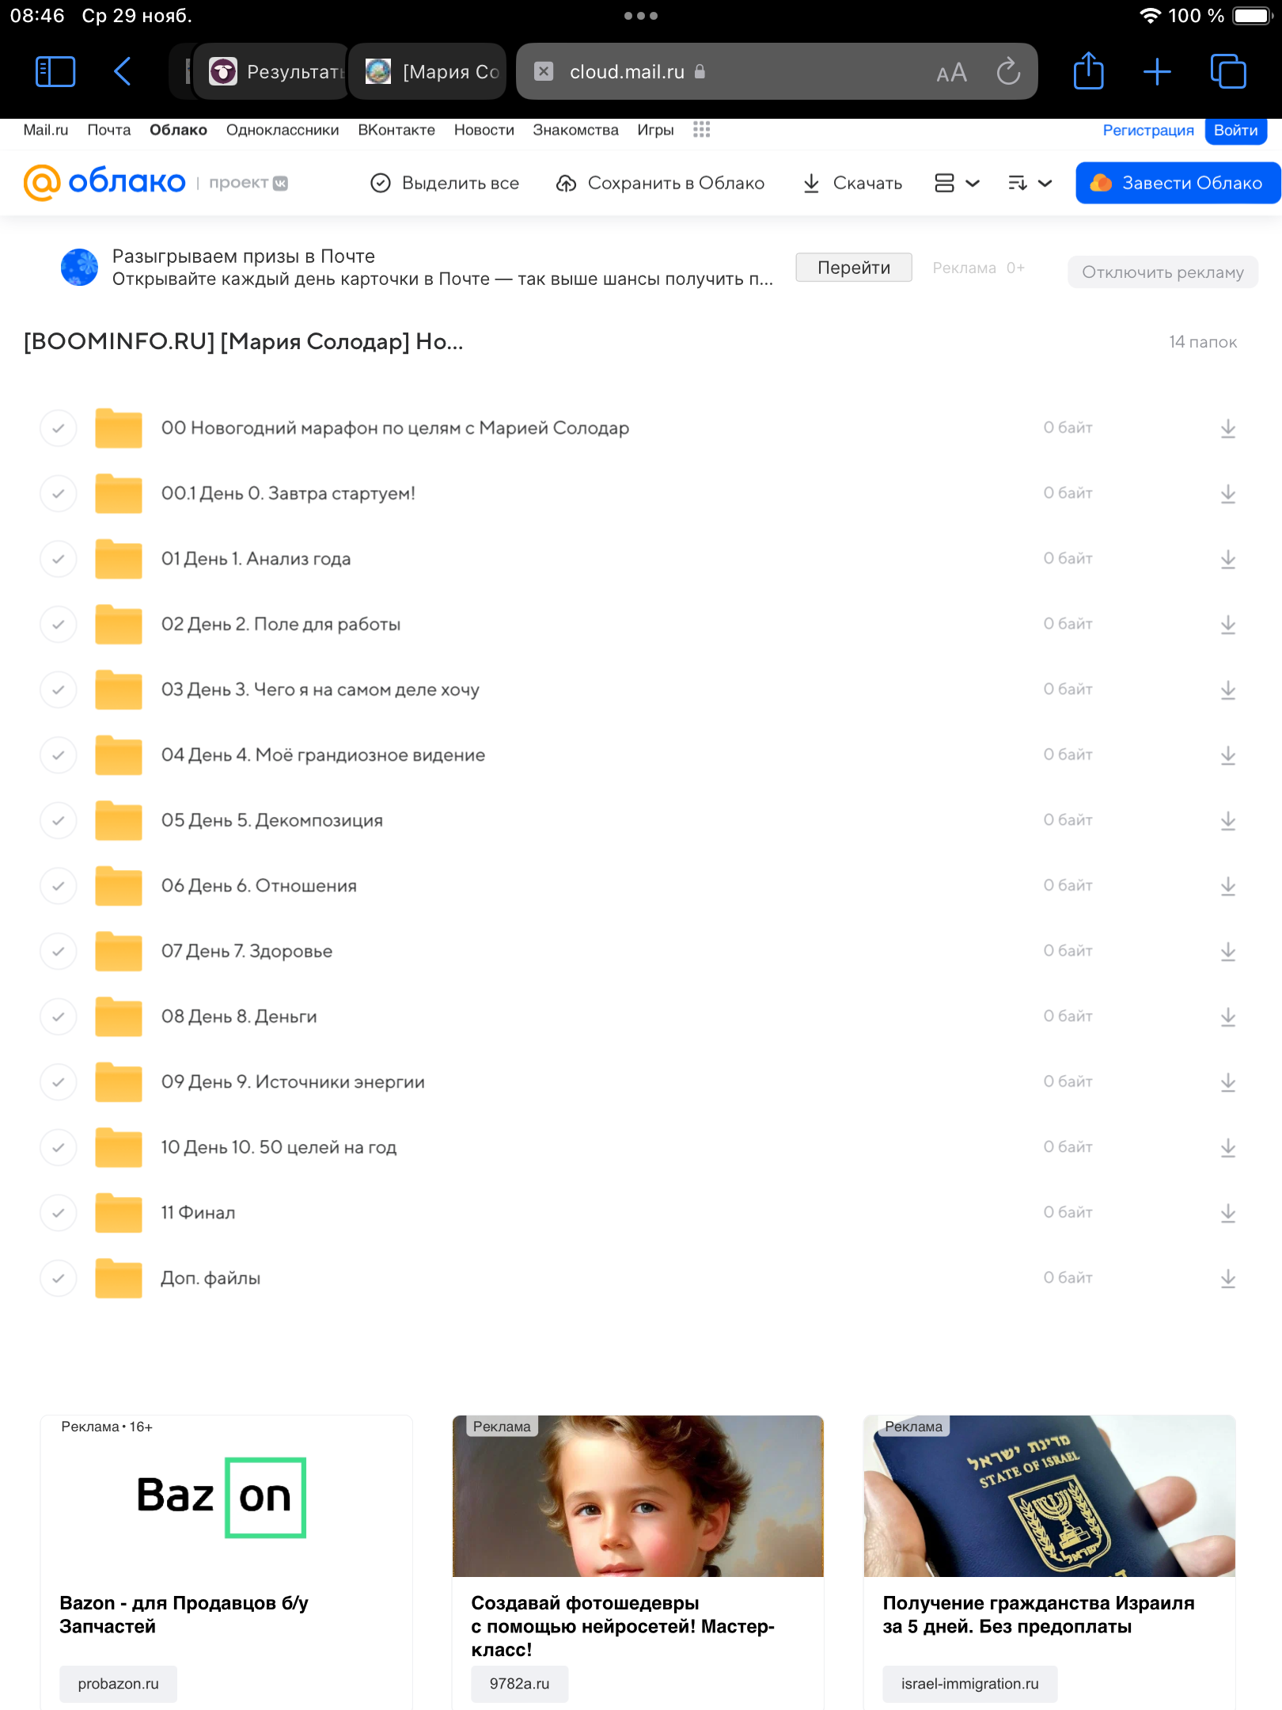This screenshot has width=1282, height=1710.
Task: Open folder 09 День 9. Источники энергии
Action: 293,1082
